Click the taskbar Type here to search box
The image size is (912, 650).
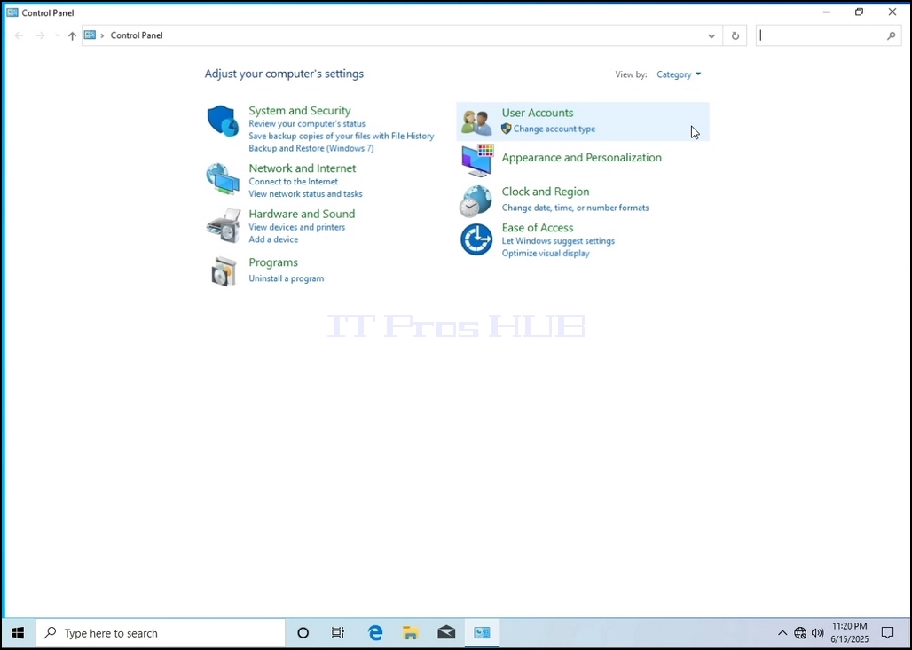click(x=161, y=633)
